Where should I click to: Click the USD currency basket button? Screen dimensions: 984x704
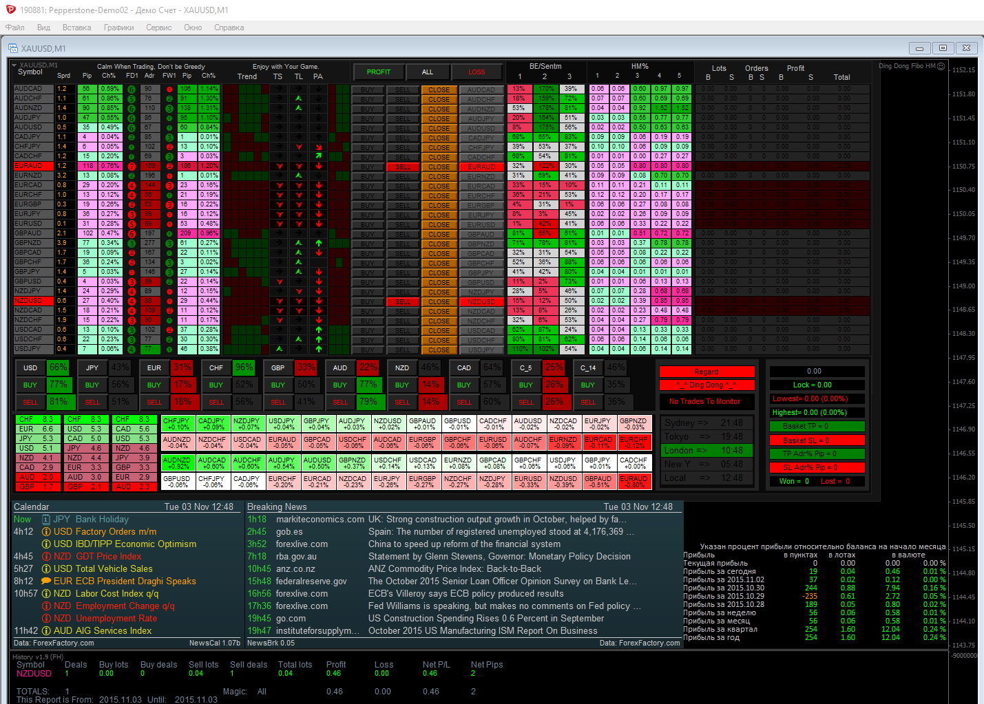[x=30, y=367]
